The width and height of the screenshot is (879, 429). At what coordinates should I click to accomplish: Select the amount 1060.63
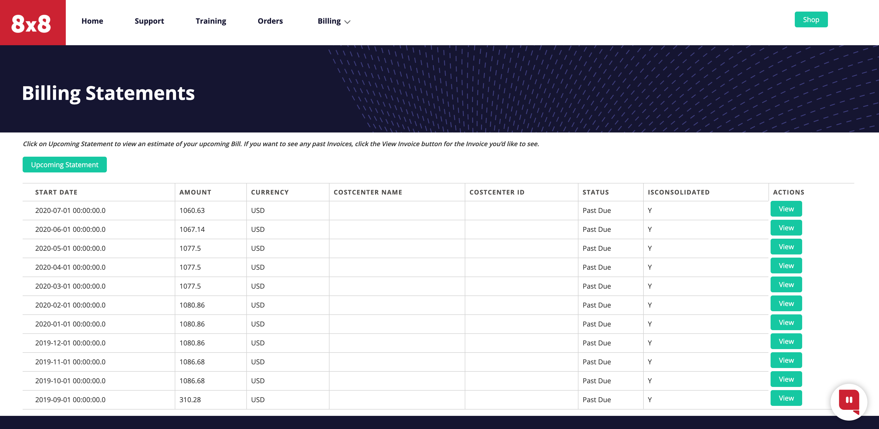click(192, 211)
